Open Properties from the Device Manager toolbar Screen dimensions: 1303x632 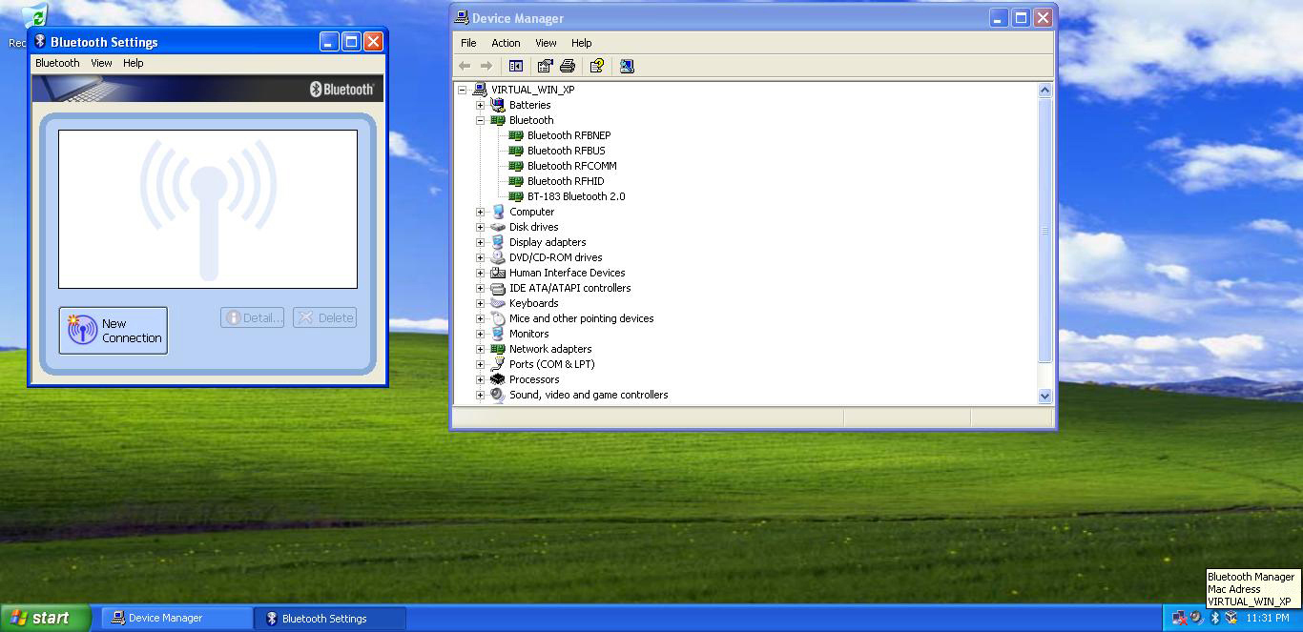coord(545,66)
